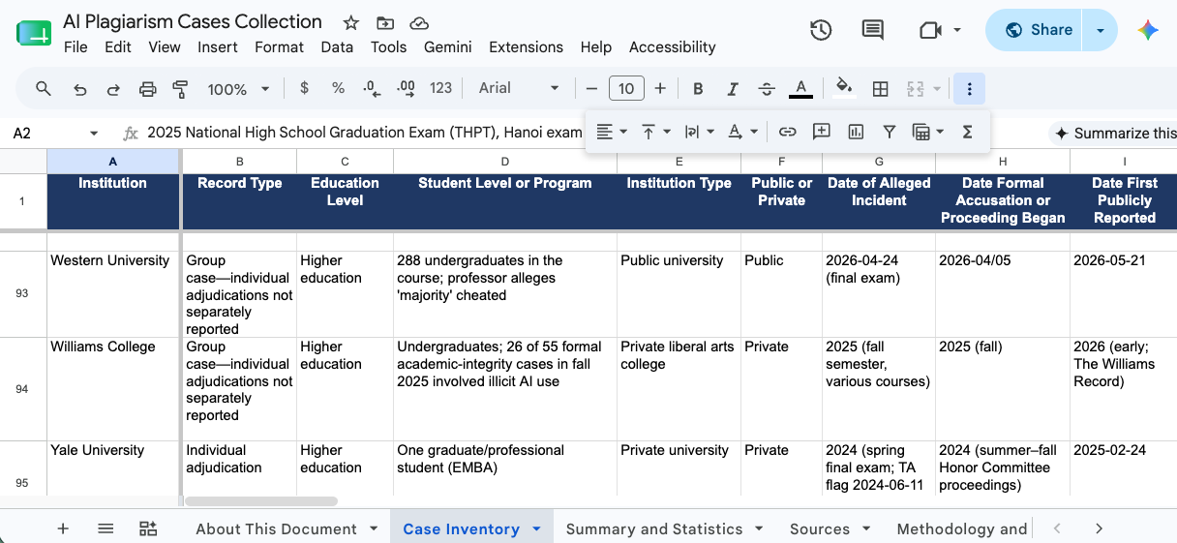Open the zoom 100% dropdown

click(238, 89)
